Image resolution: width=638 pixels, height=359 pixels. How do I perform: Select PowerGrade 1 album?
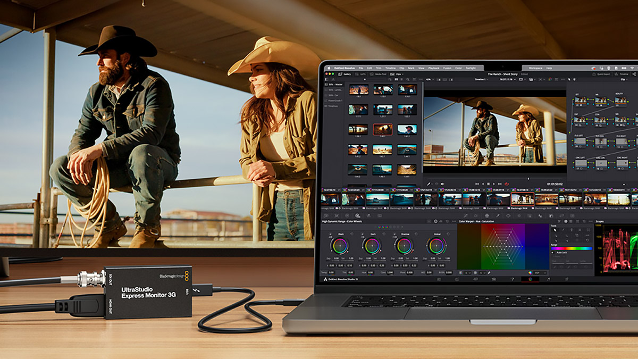[x=334, y=101]
